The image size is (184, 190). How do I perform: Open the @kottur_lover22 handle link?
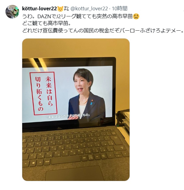click(x=89, y=8)
